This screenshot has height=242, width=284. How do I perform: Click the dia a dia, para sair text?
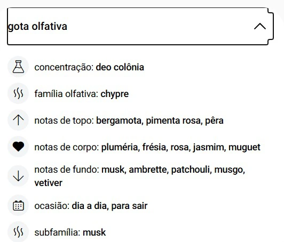pos(109,206)
